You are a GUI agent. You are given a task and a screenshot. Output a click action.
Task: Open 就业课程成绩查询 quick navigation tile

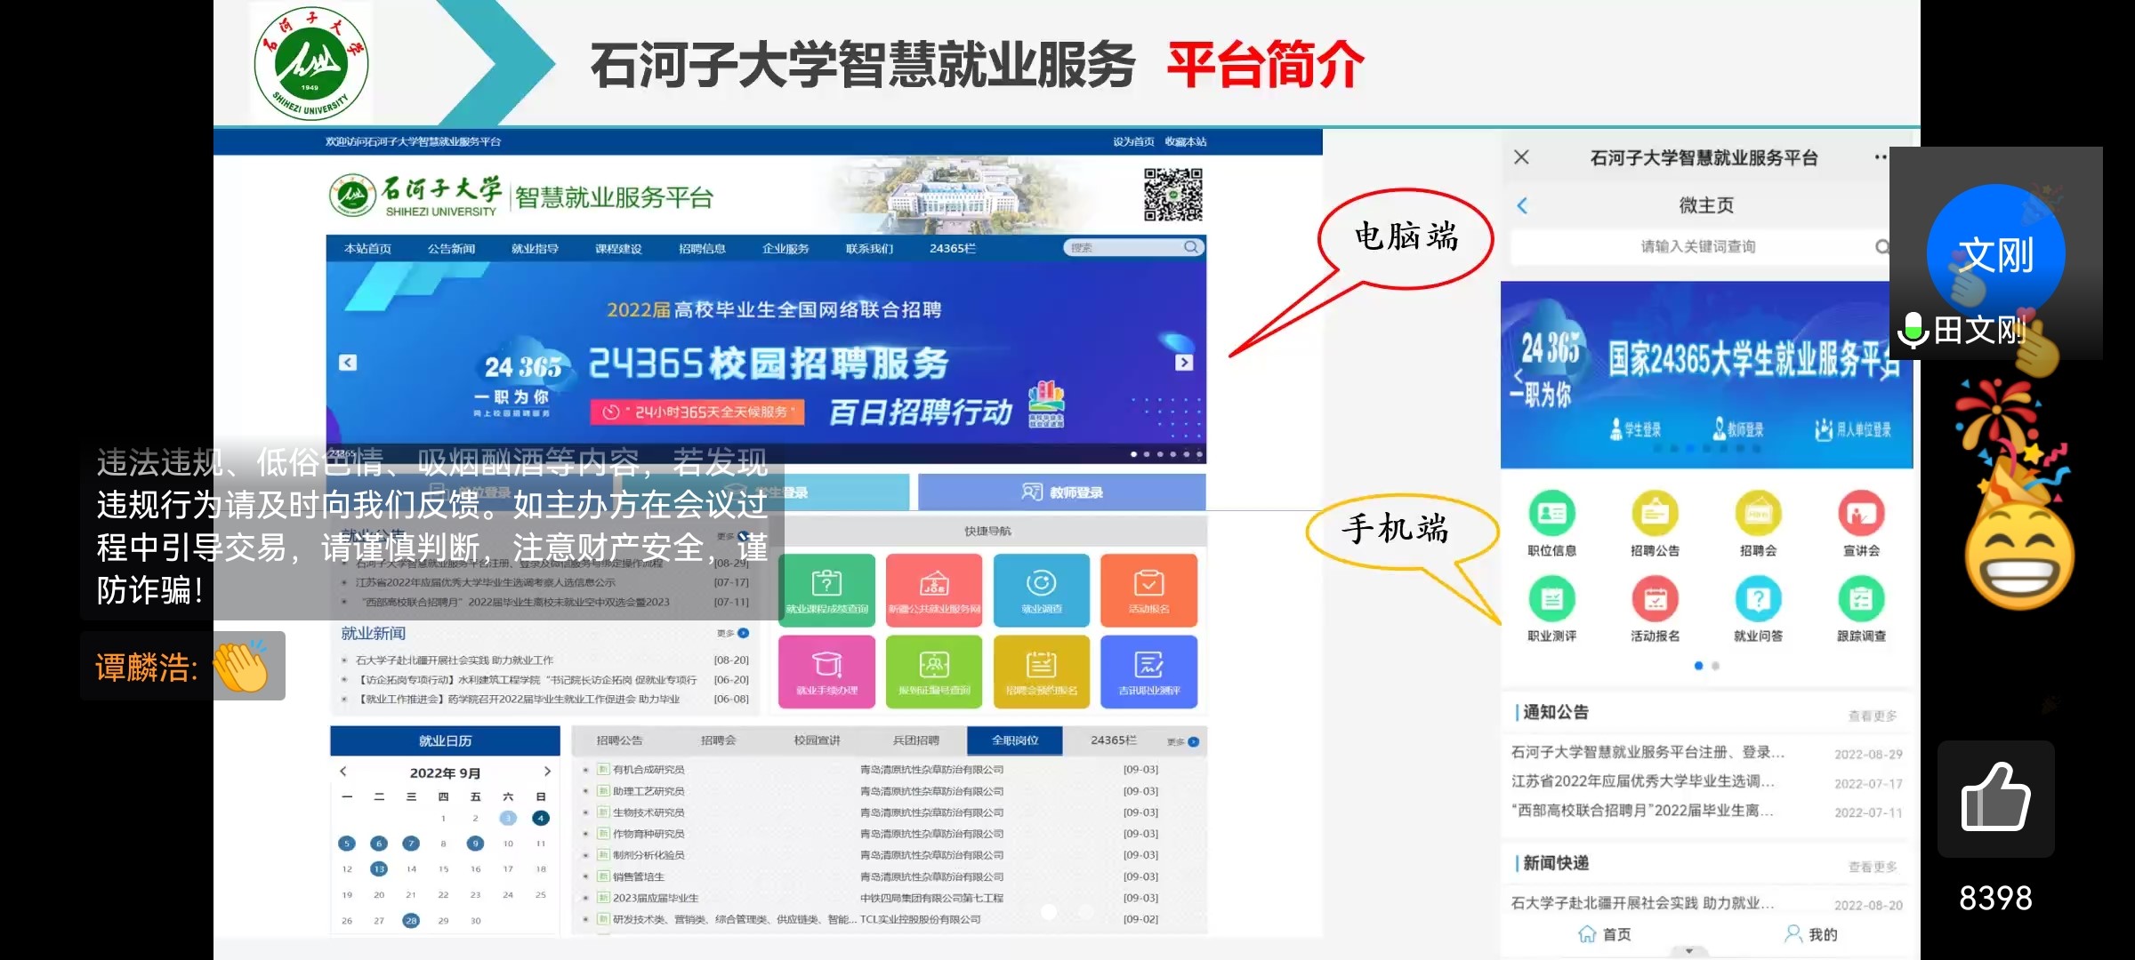(826, 590)
